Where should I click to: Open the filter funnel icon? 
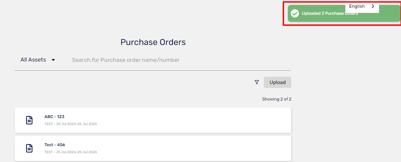point(257,82)
